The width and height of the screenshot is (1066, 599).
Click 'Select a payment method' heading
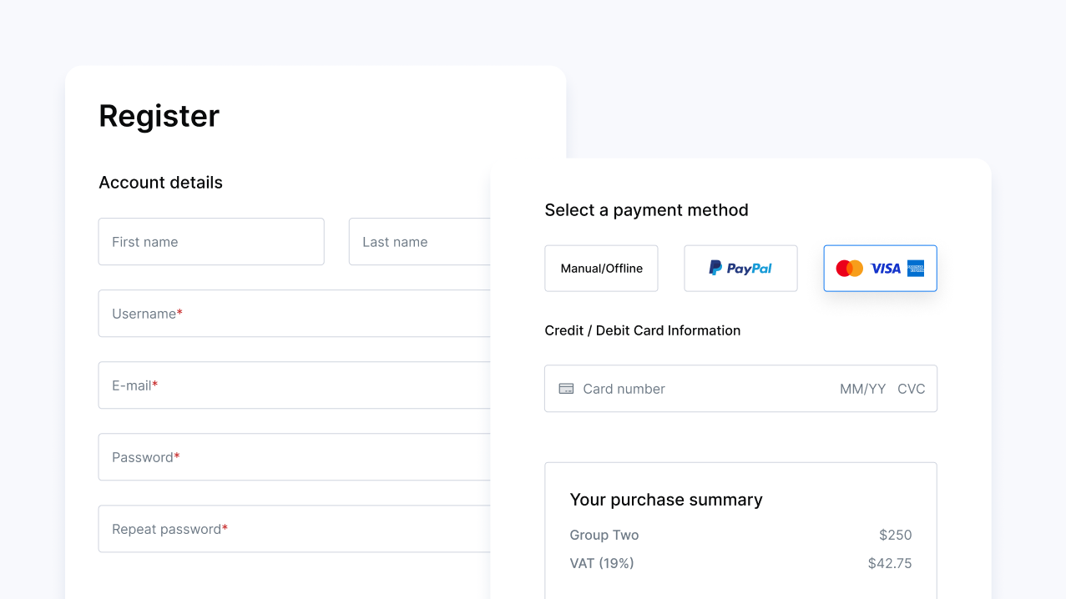646,210
